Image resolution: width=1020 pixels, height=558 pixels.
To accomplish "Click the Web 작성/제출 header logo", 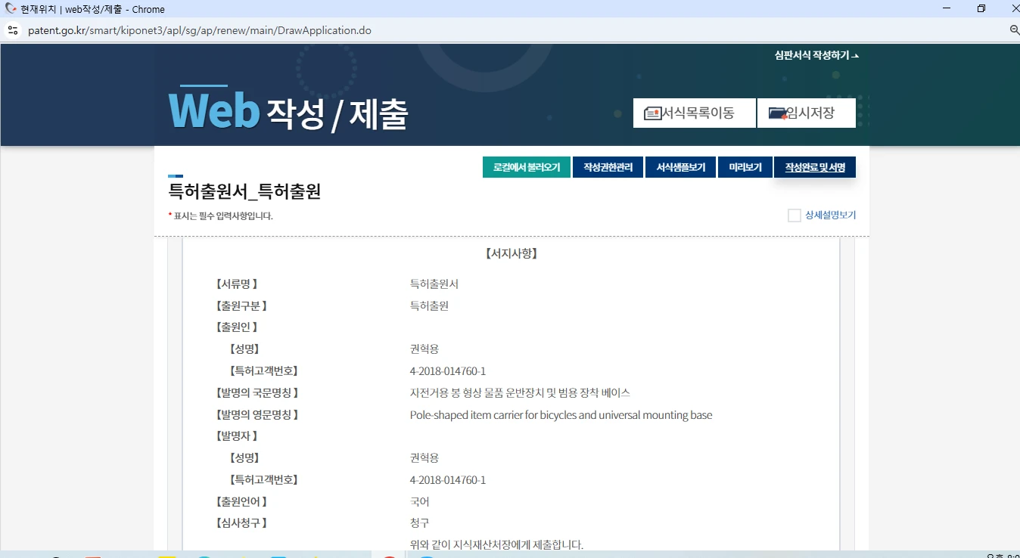I will 288,110.
